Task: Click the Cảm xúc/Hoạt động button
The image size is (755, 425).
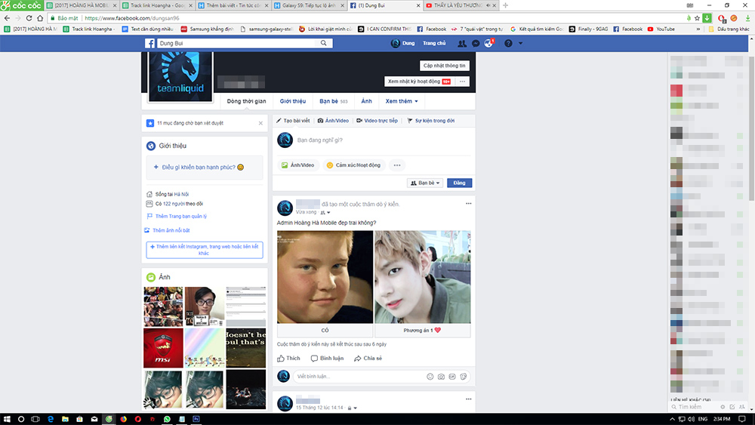Action: tap(353, 165)
